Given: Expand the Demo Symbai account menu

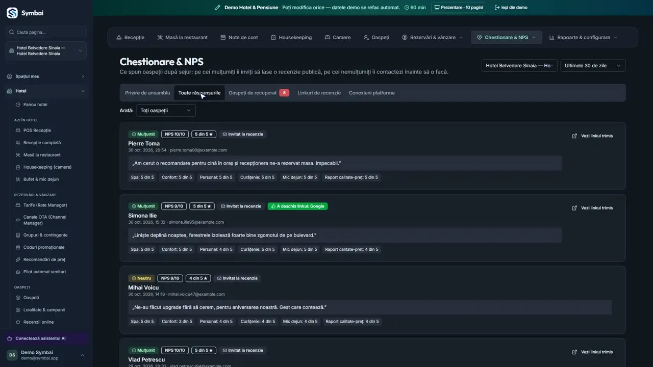Looking at the screenshot, I should click(46, 355).
